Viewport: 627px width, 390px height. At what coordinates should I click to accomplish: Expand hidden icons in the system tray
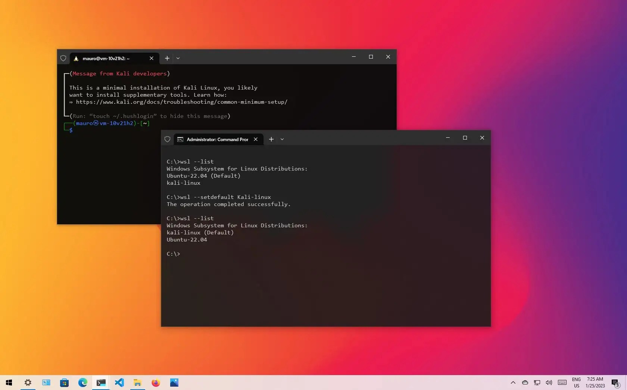click(x=513, y=383)
